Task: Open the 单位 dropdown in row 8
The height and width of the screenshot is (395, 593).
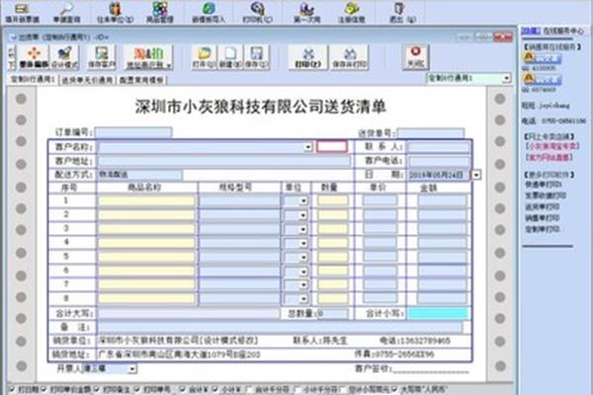Action: pos(303,299)
